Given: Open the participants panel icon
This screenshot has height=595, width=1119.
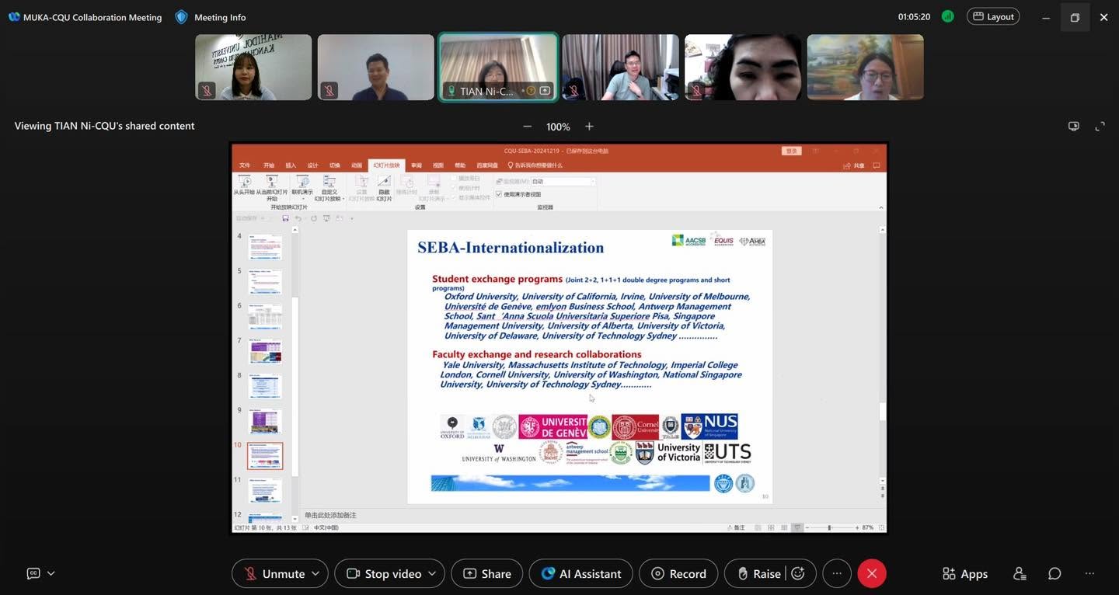Looking at the screenshot, I should 1020,573.
